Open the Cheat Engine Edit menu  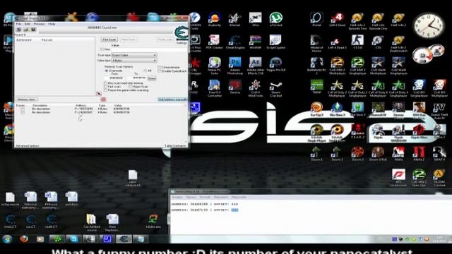point(27,24)
